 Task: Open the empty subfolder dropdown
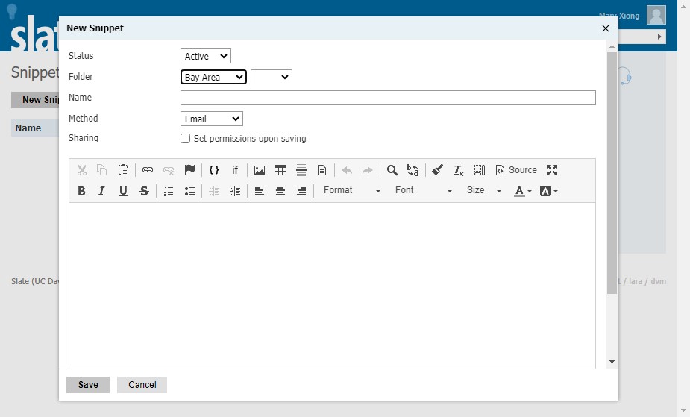click(272, 77)
